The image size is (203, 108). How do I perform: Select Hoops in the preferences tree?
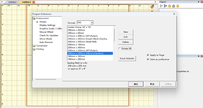[x=43, y=22]
